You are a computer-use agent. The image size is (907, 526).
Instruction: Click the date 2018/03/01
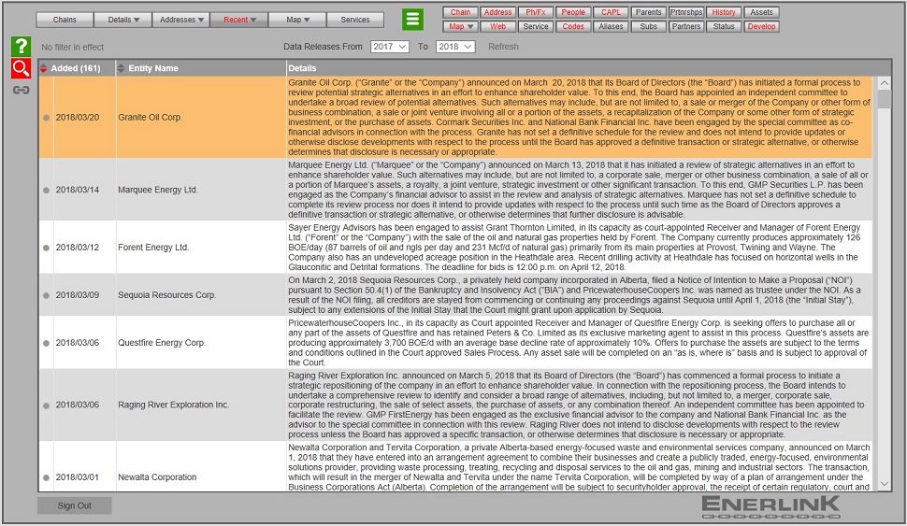(x=78, y=477)
